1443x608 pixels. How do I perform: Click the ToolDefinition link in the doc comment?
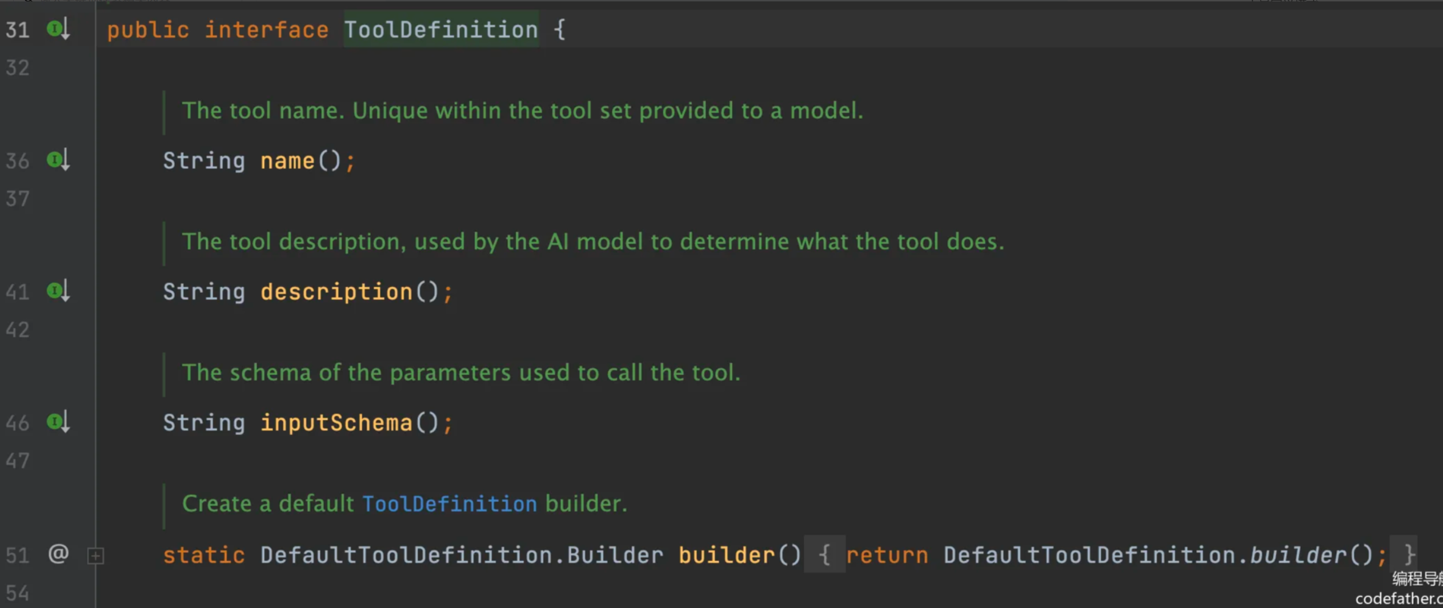coord(450,504)
